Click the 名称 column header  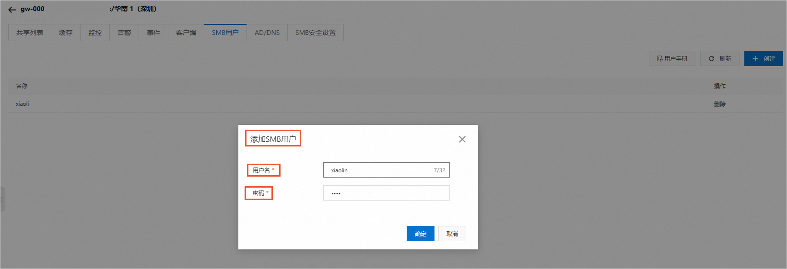pos(22,86)
